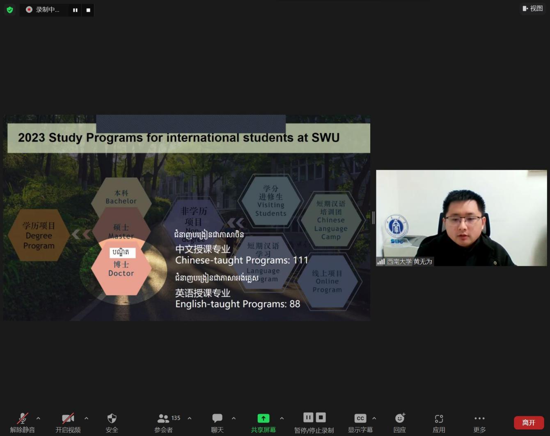Toggle 显示字幕 closed captions
Viewport: 550px width, 436px height.
click(x=360, y=422)
